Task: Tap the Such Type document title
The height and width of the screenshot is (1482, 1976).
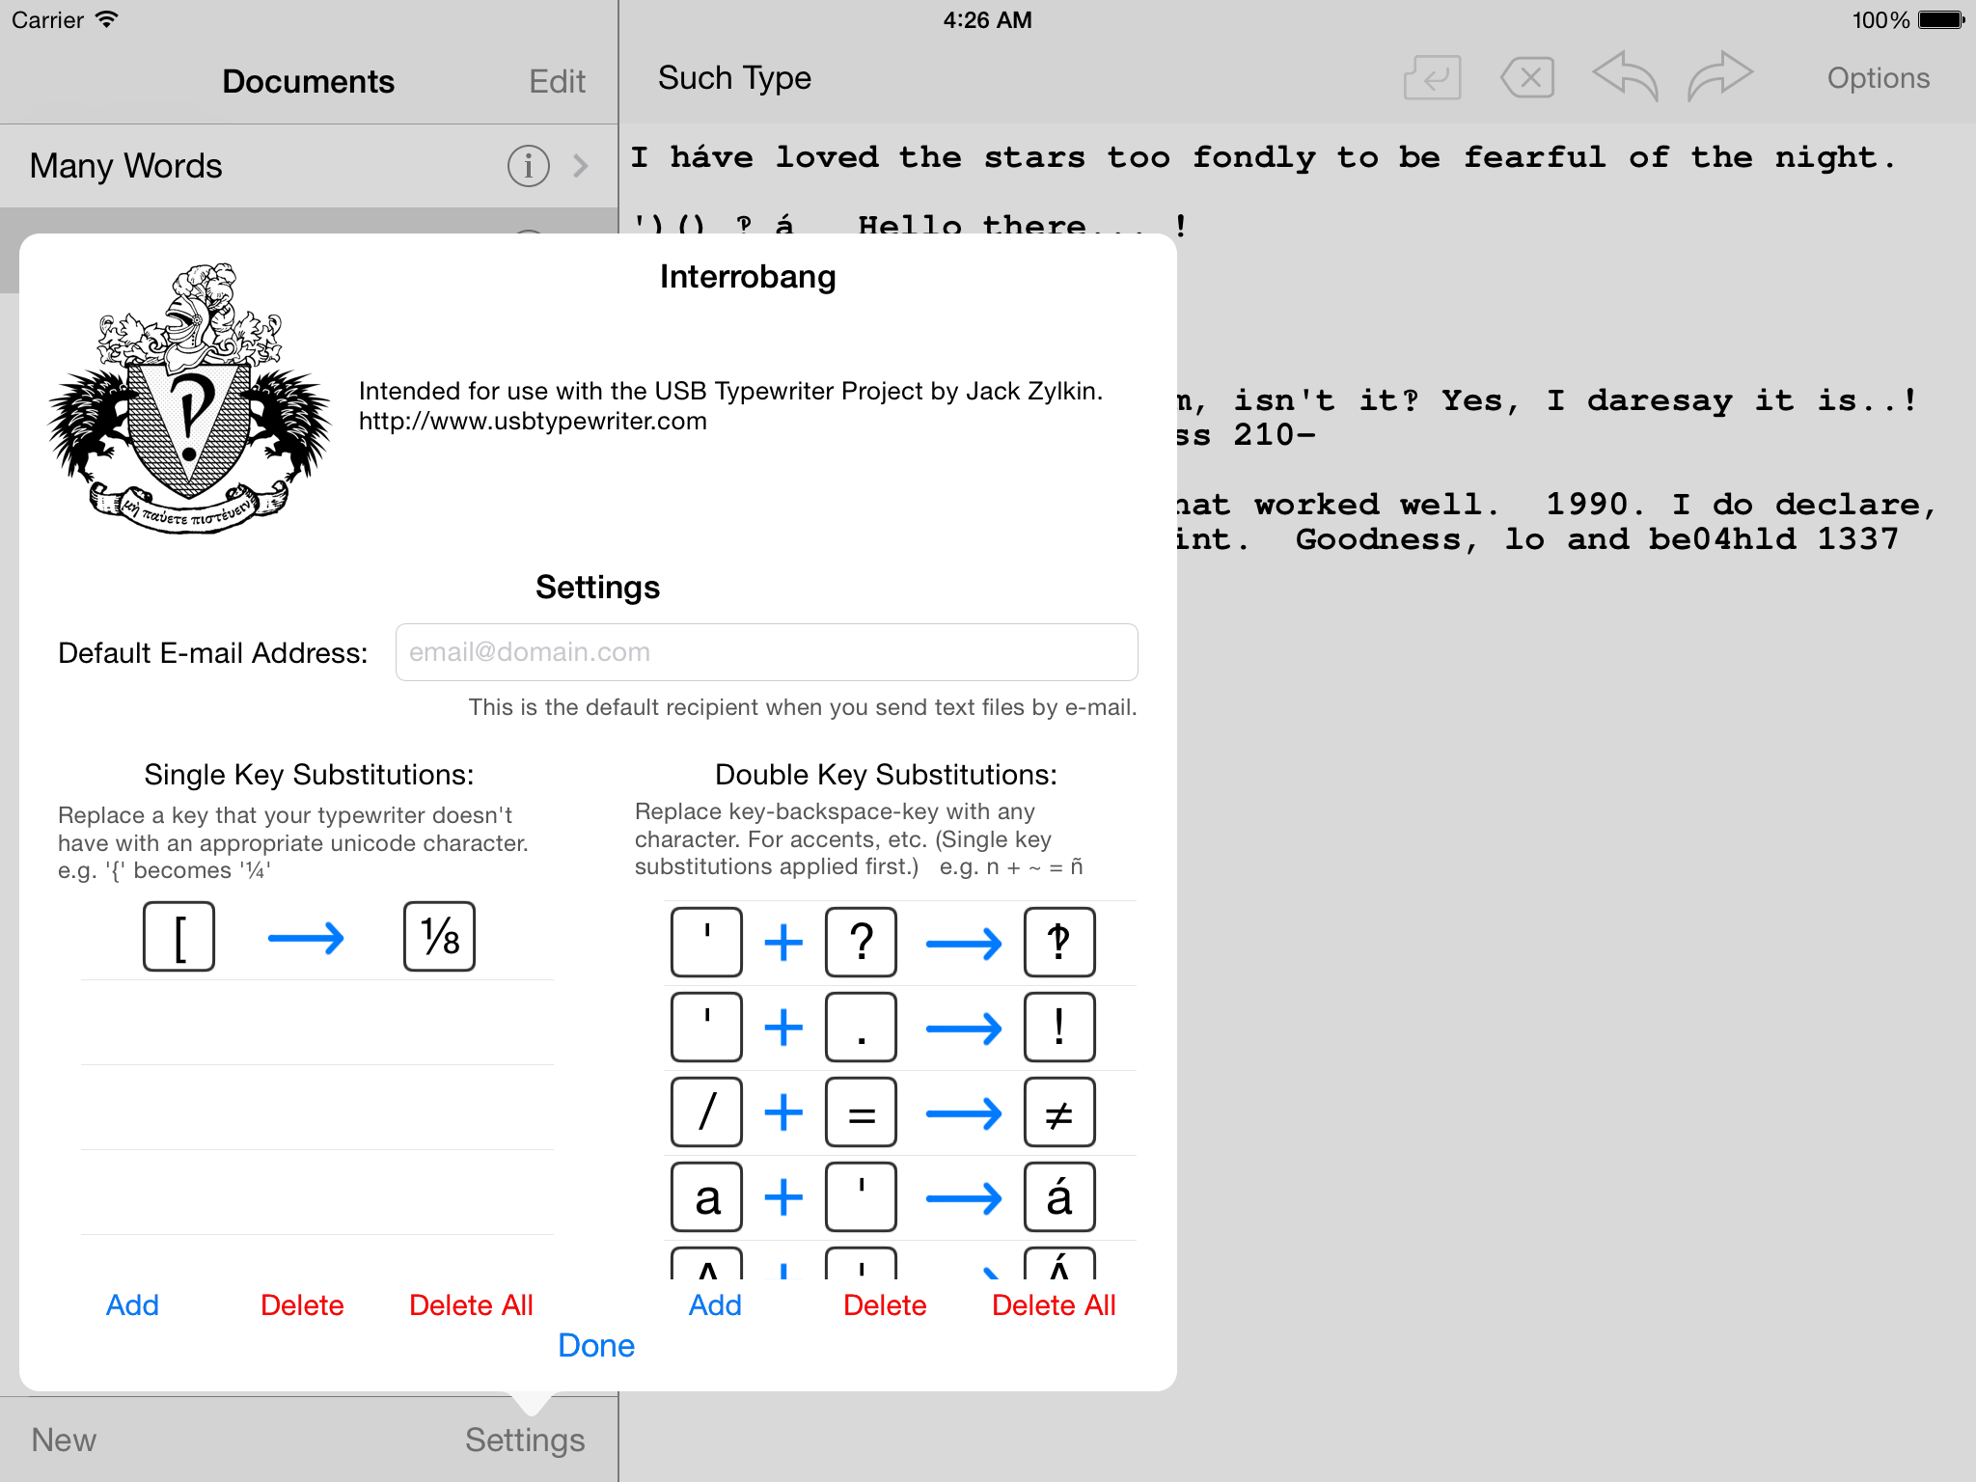Action: click(x=734, y=78)
